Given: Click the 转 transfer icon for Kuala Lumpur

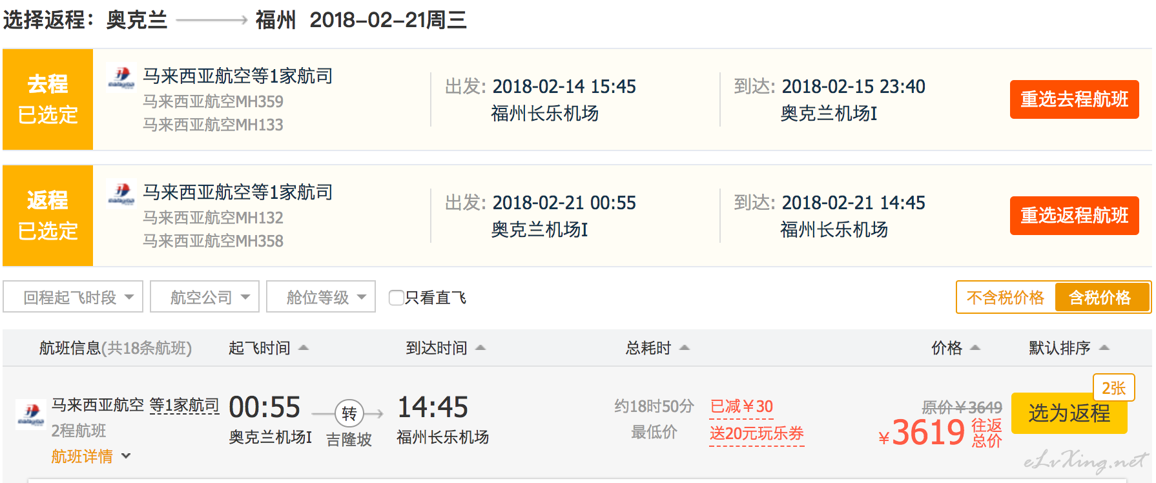Looking at the screenshot, I should pyautogui.click(x=349, y=413).
